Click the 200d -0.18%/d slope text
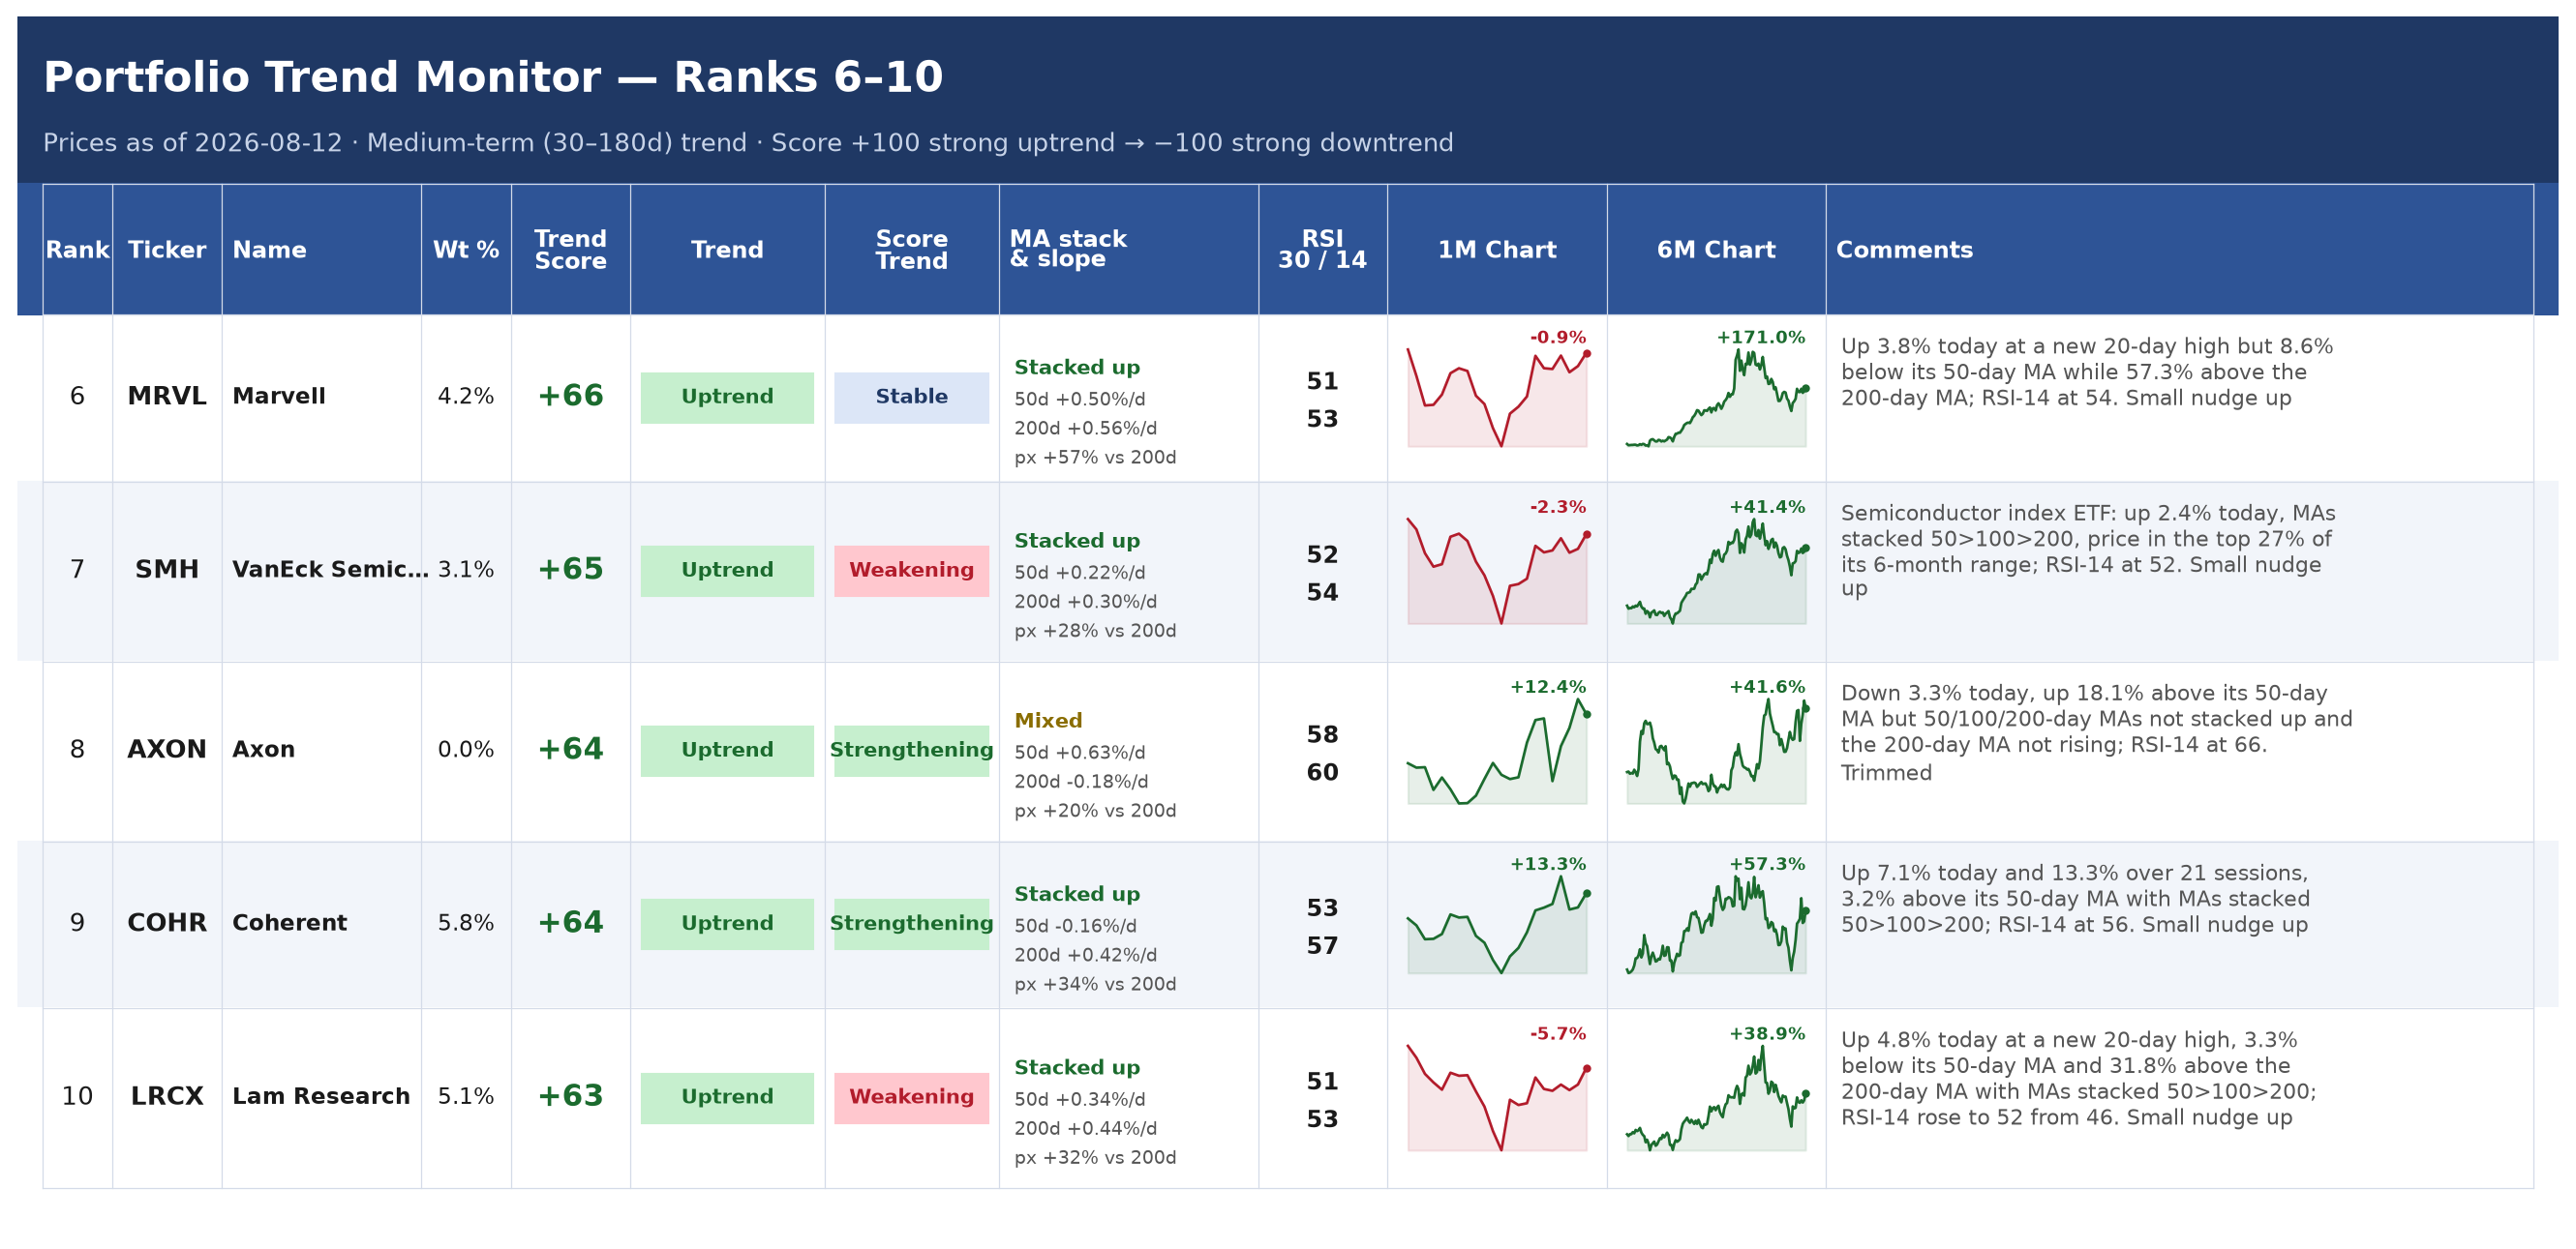 click(1081, 782)
